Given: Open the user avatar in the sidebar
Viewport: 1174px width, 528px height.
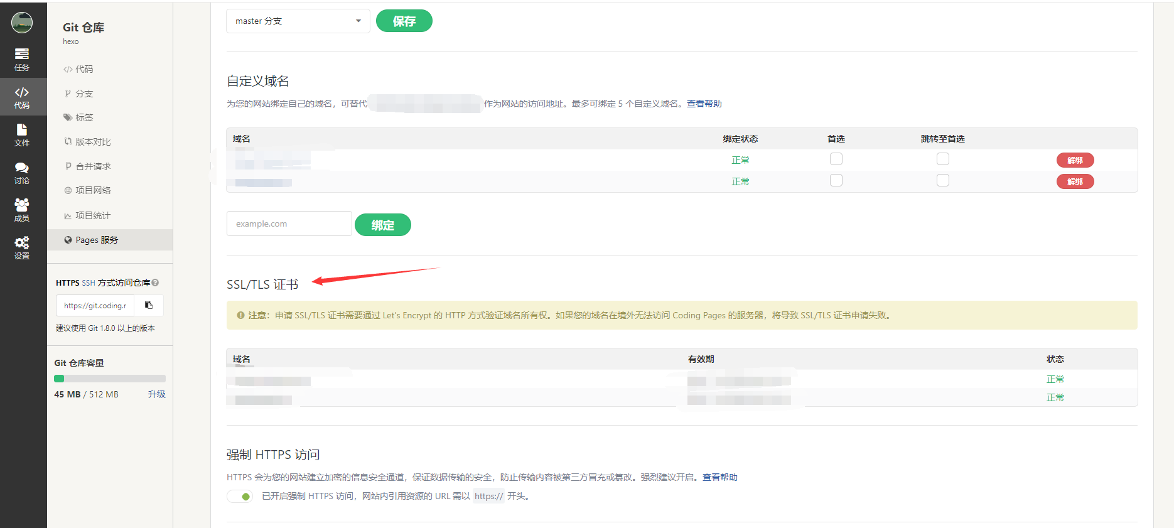Looking at the screenshot, I should (x=22, y=23).
